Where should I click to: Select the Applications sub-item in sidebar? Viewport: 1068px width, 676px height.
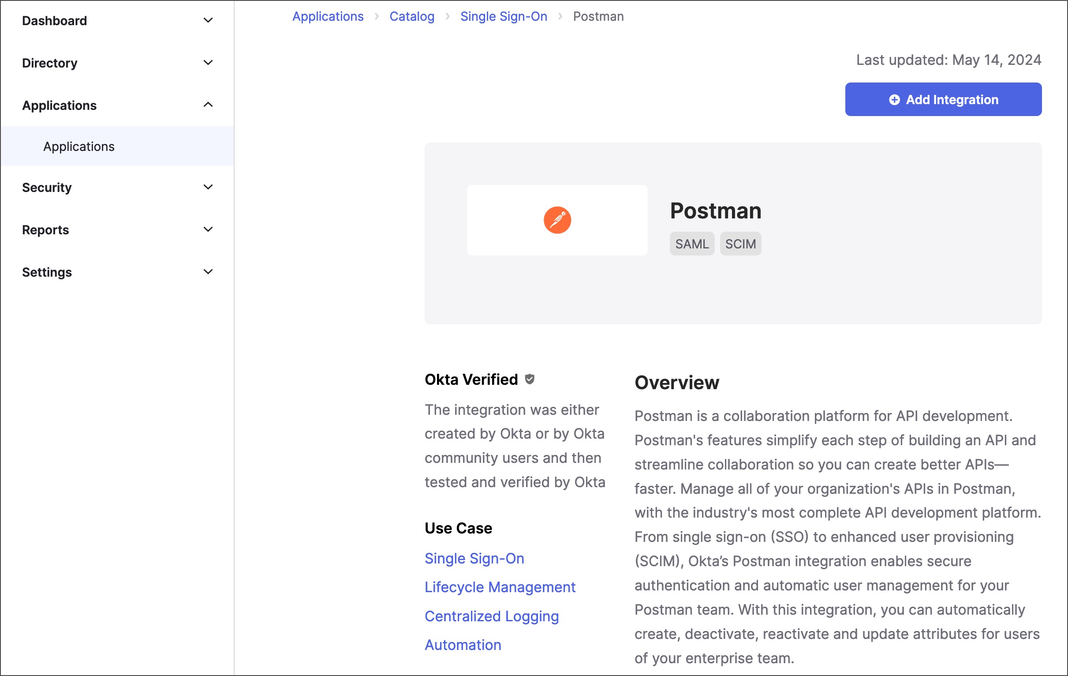pos(117,146)
